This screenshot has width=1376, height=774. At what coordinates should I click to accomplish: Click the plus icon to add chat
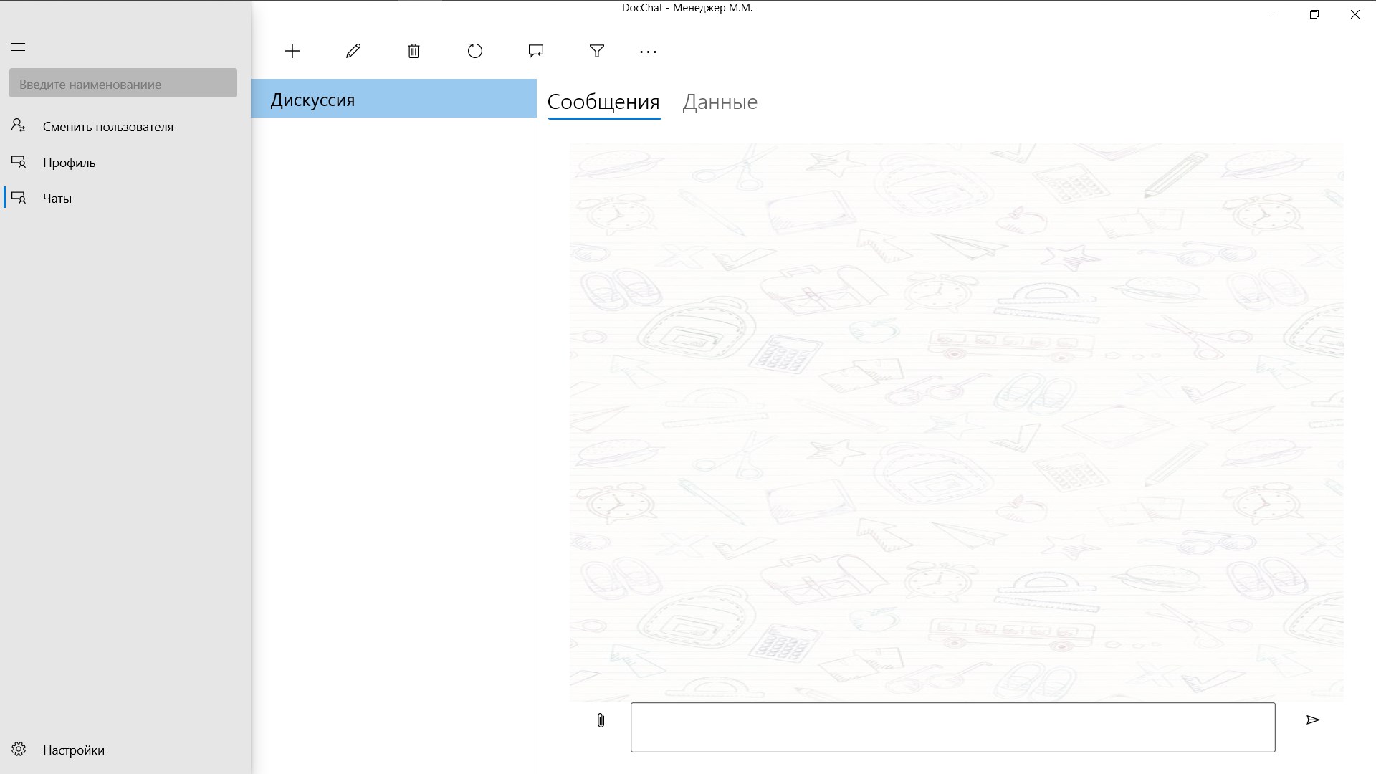(x=292, y=51)
